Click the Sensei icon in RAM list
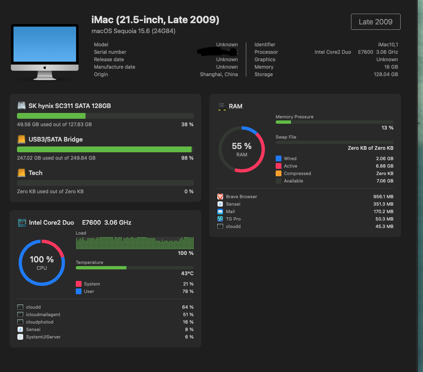Screen dimensions: 423x372 220,204
